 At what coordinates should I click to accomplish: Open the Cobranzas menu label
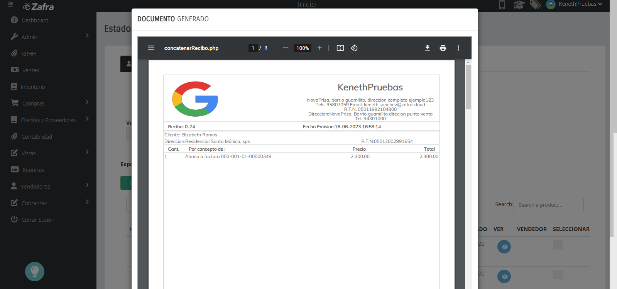coord(34,203)
